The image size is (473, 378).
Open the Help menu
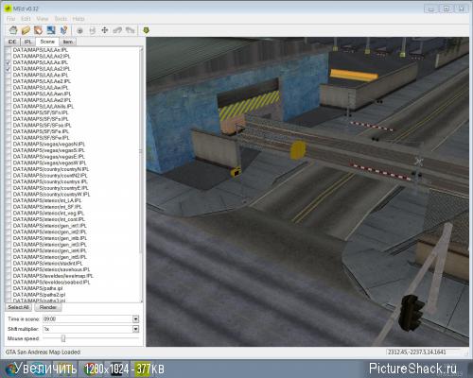(x=79, y=19)
